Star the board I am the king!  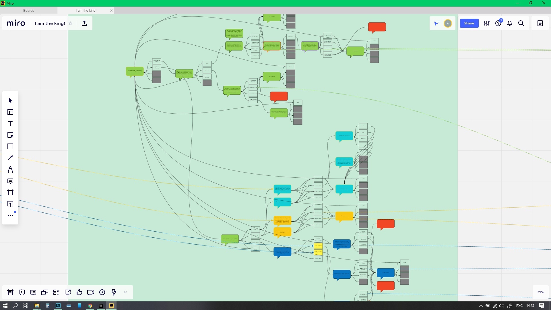70,23
